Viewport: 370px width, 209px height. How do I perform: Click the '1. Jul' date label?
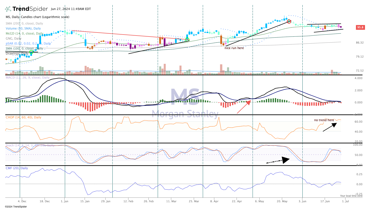345,201
